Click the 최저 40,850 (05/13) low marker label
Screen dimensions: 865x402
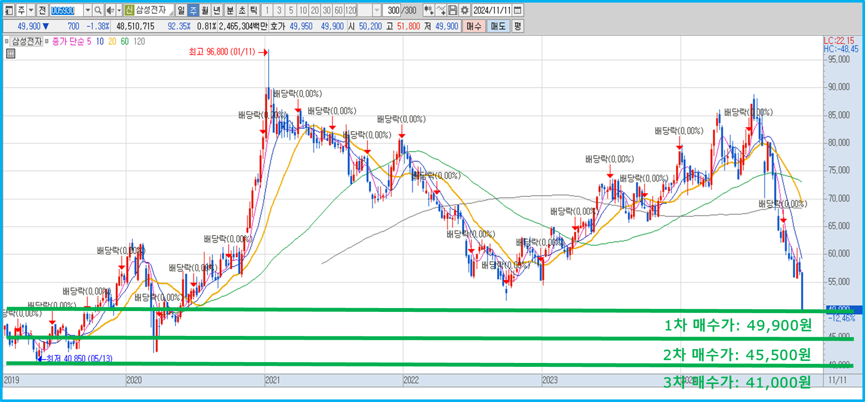pos(79,358)
